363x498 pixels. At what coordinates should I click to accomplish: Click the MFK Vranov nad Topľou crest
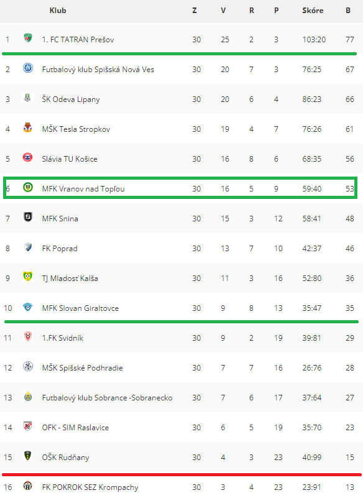(x=28, y=187)
